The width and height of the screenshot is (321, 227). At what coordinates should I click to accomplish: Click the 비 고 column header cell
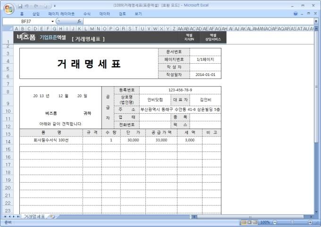click(211, 133)
